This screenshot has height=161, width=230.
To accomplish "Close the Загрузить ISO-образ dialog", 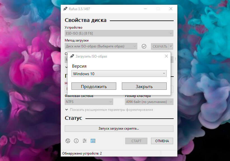I will [x=166, y=56].
